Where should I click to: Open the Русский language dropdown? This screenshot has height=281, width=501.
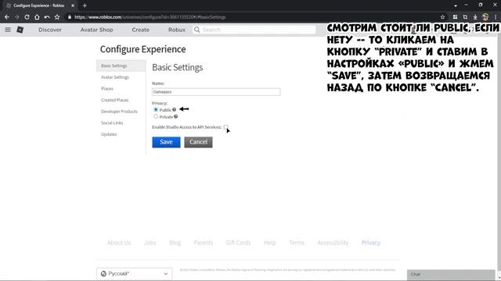(x=134, y=274)
